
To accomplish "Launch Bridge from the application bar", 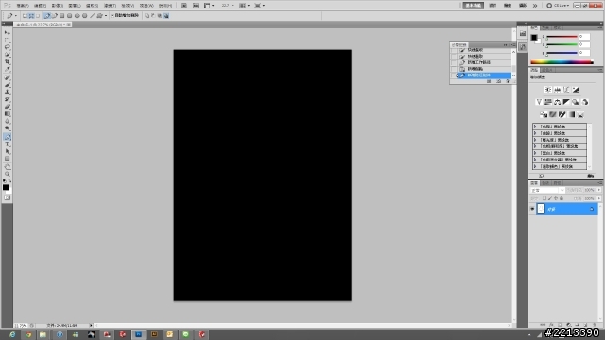I will (184, 6).
